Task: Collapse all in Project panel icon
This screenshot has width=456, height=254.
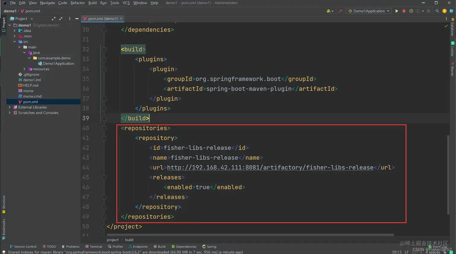Action: pyautogui.click(x=61, y=19)
